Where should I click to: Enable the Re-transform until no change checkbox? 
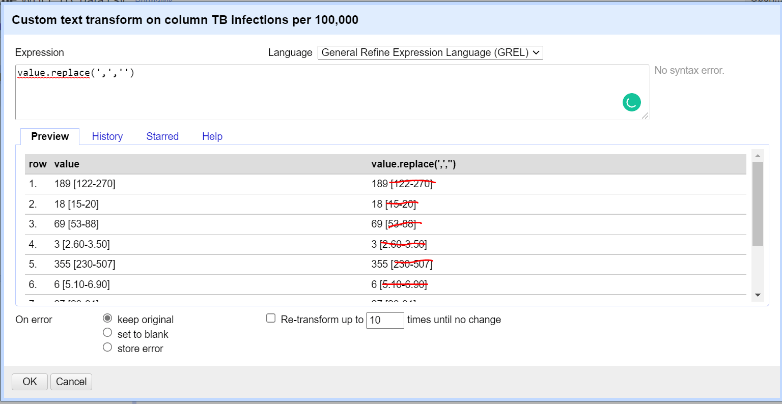pyautogui.click(x=271, y=319)
